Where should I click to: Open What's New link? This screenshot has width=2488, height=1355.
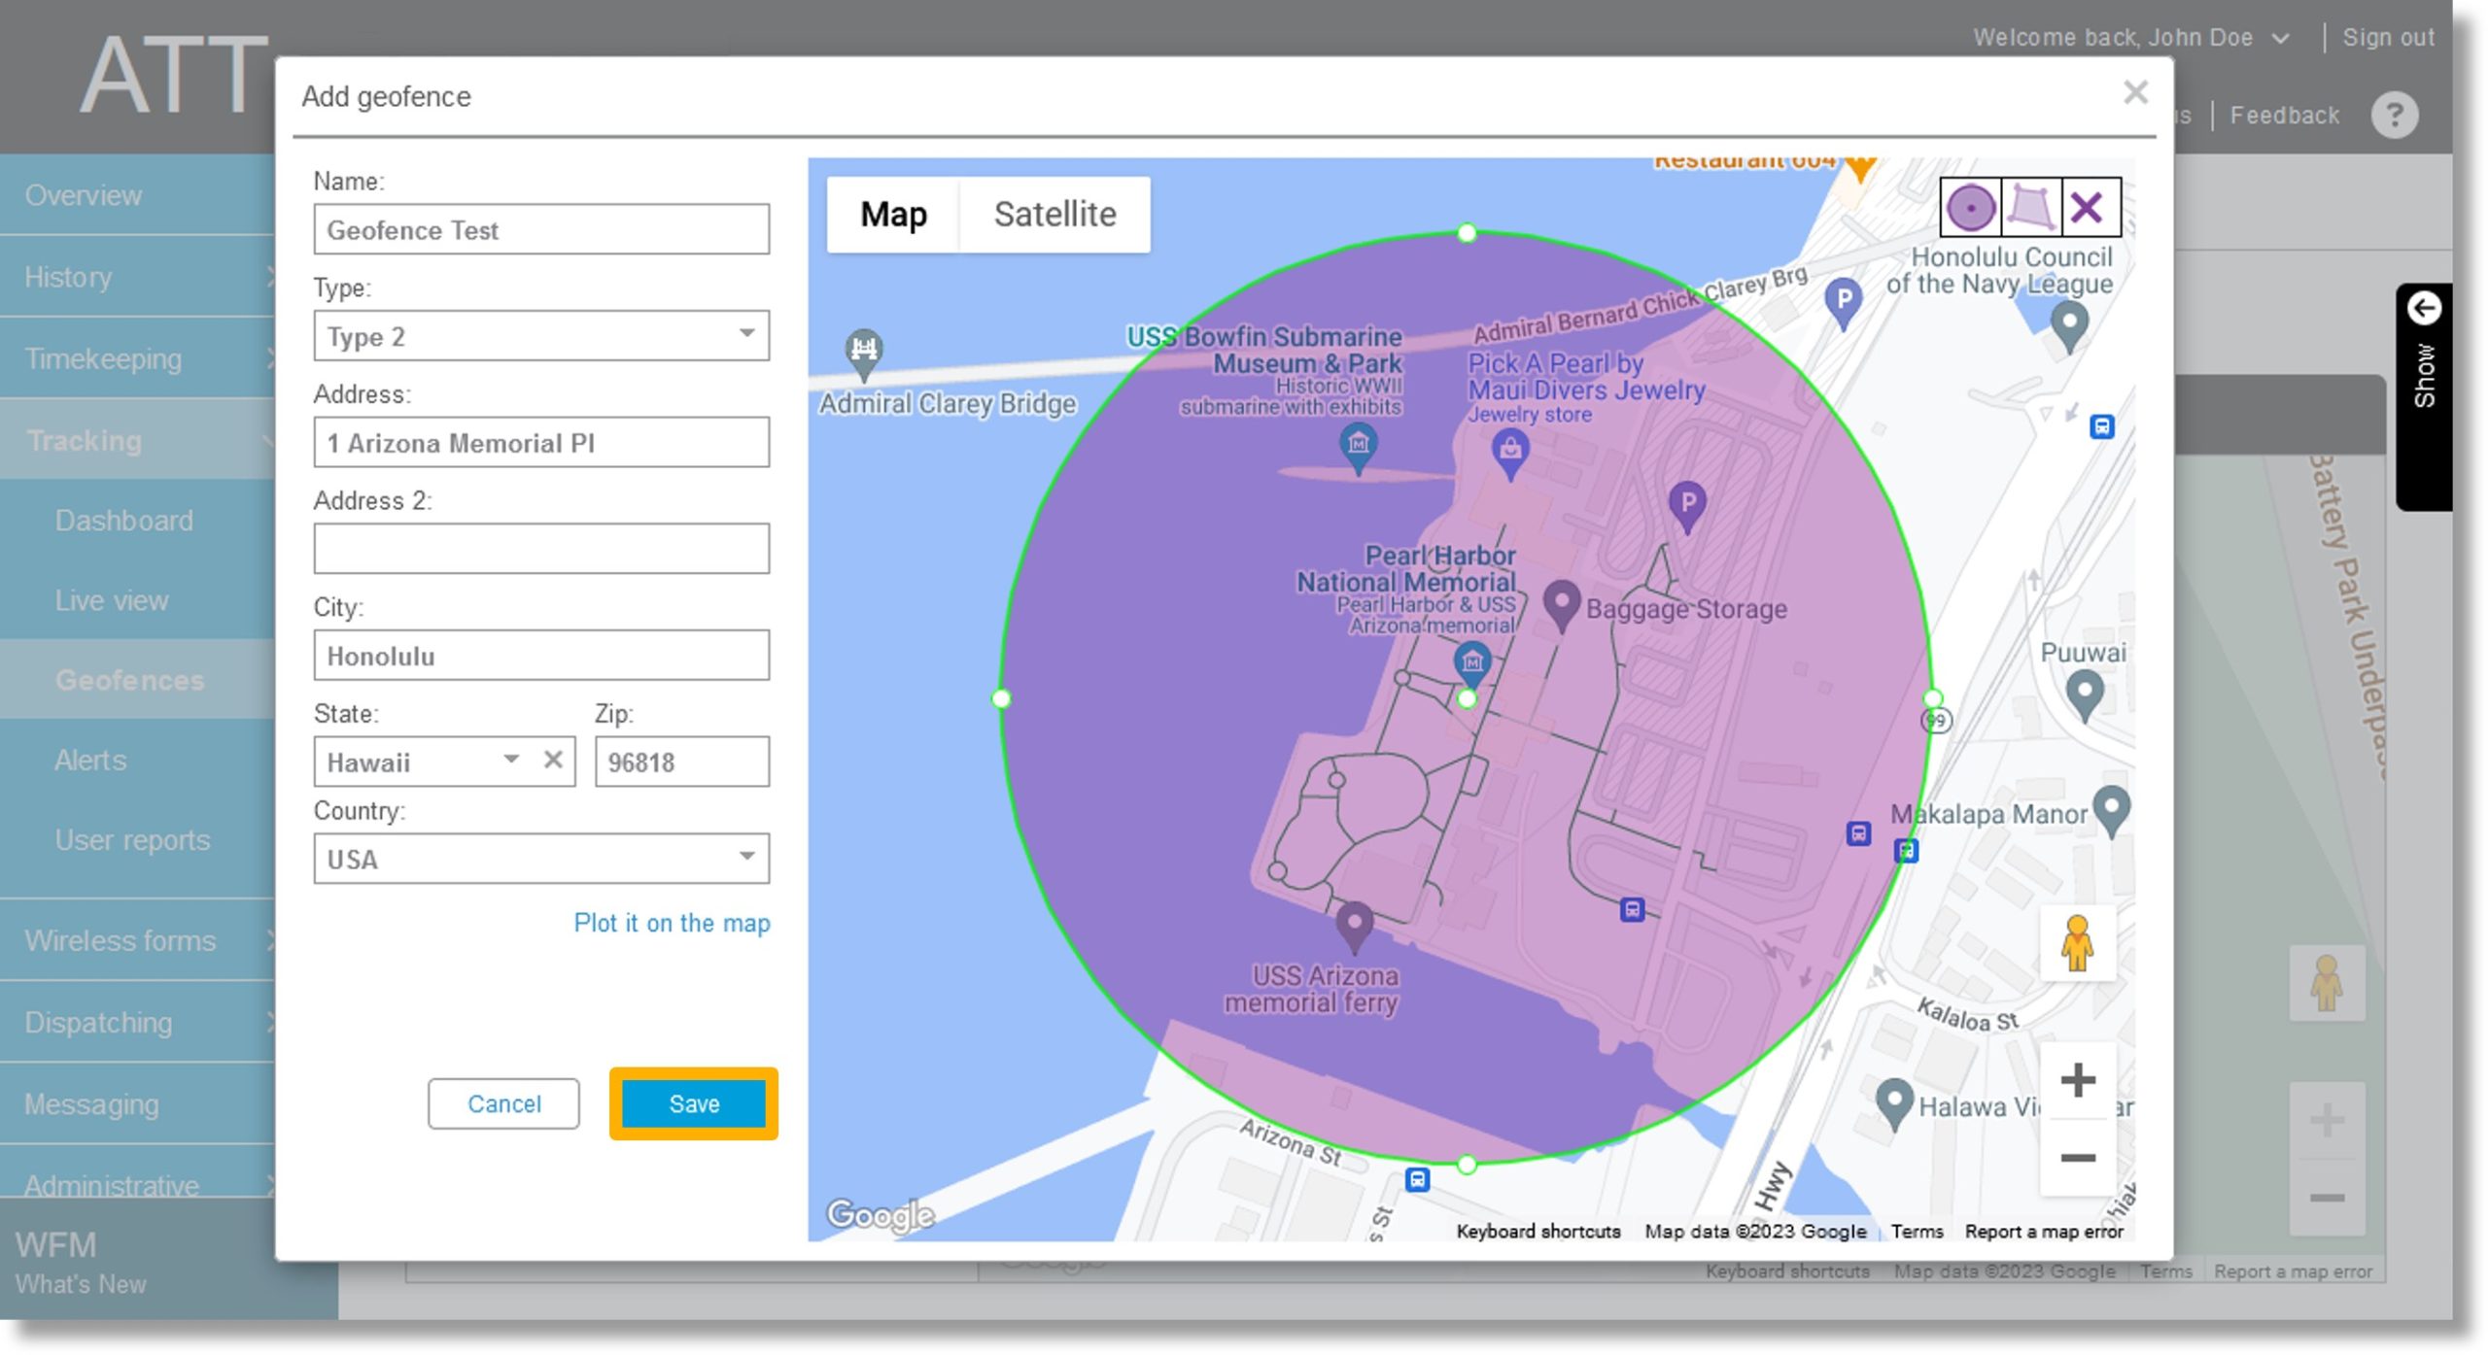(81, 1284)
